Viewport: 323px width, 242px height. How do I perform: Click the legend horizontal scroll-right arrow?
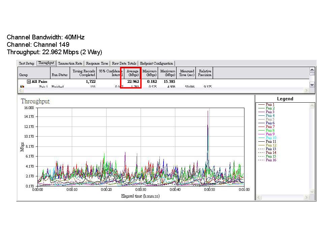click(306, 197)
